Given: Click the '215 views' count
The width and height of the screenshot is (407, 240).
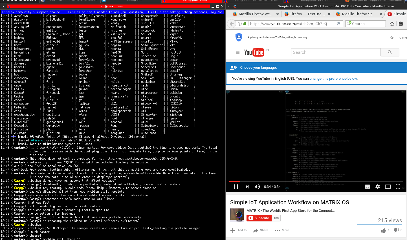Looking at the screenshot, I should click(x=390, y=221).
